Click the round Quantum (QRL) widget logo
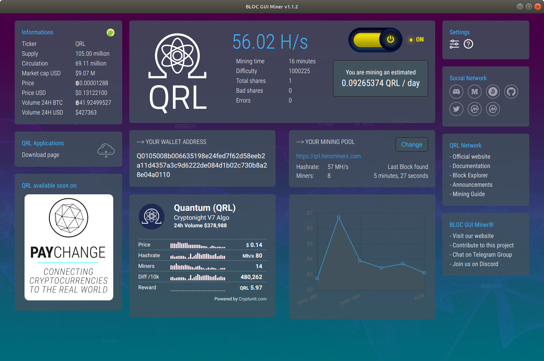 click(152, 217)
